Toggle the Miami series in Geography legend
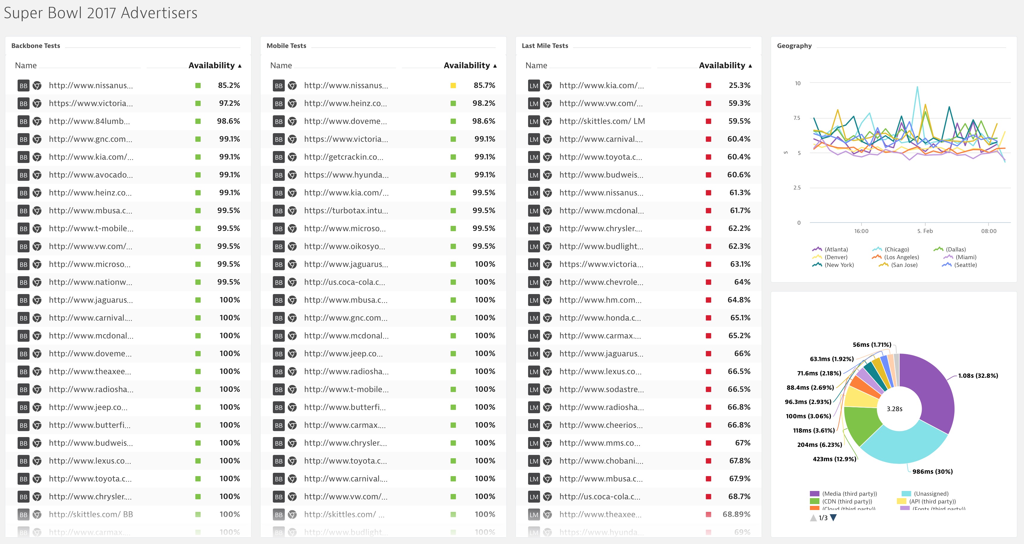Viewport: 1024px width, 544px height. tap(960, 257)
